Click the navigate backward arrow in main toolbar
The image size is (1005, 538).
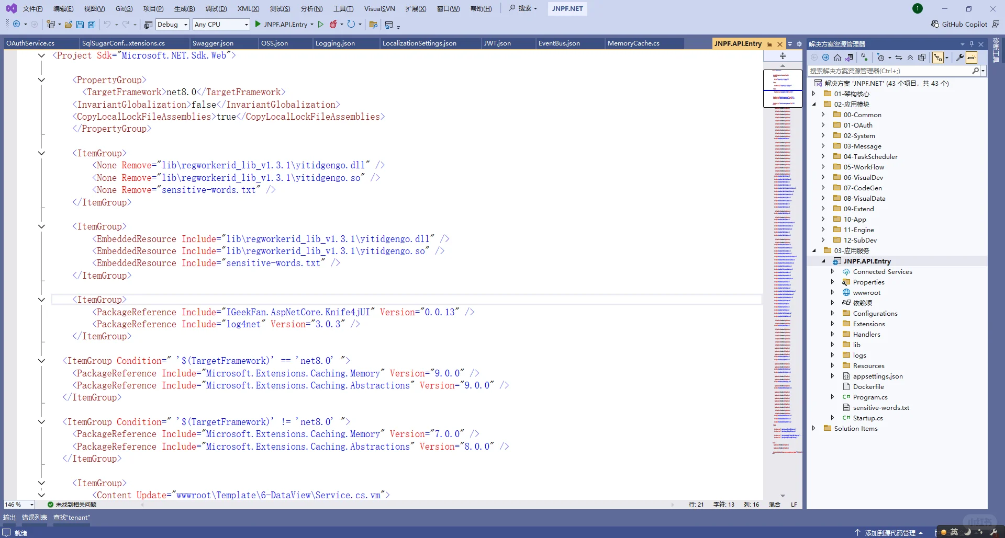pos(16,24)
